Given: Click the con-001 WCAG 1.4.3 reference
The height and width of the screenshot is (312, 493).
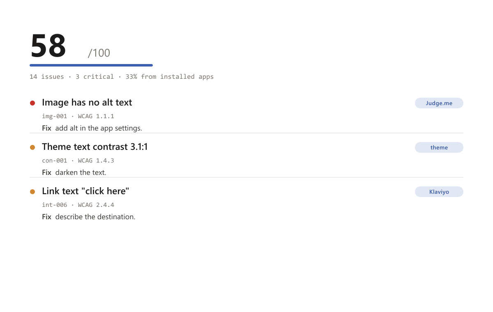Looking at the screenshot, I should [78, 161].
